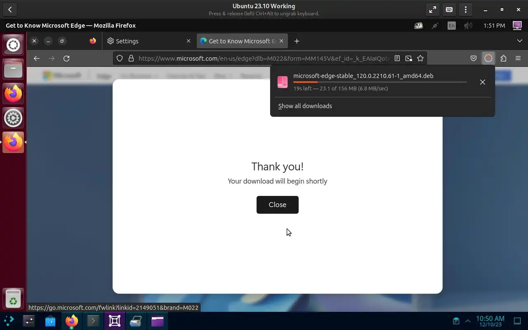Click the padlock site info icon

(131, 58)
